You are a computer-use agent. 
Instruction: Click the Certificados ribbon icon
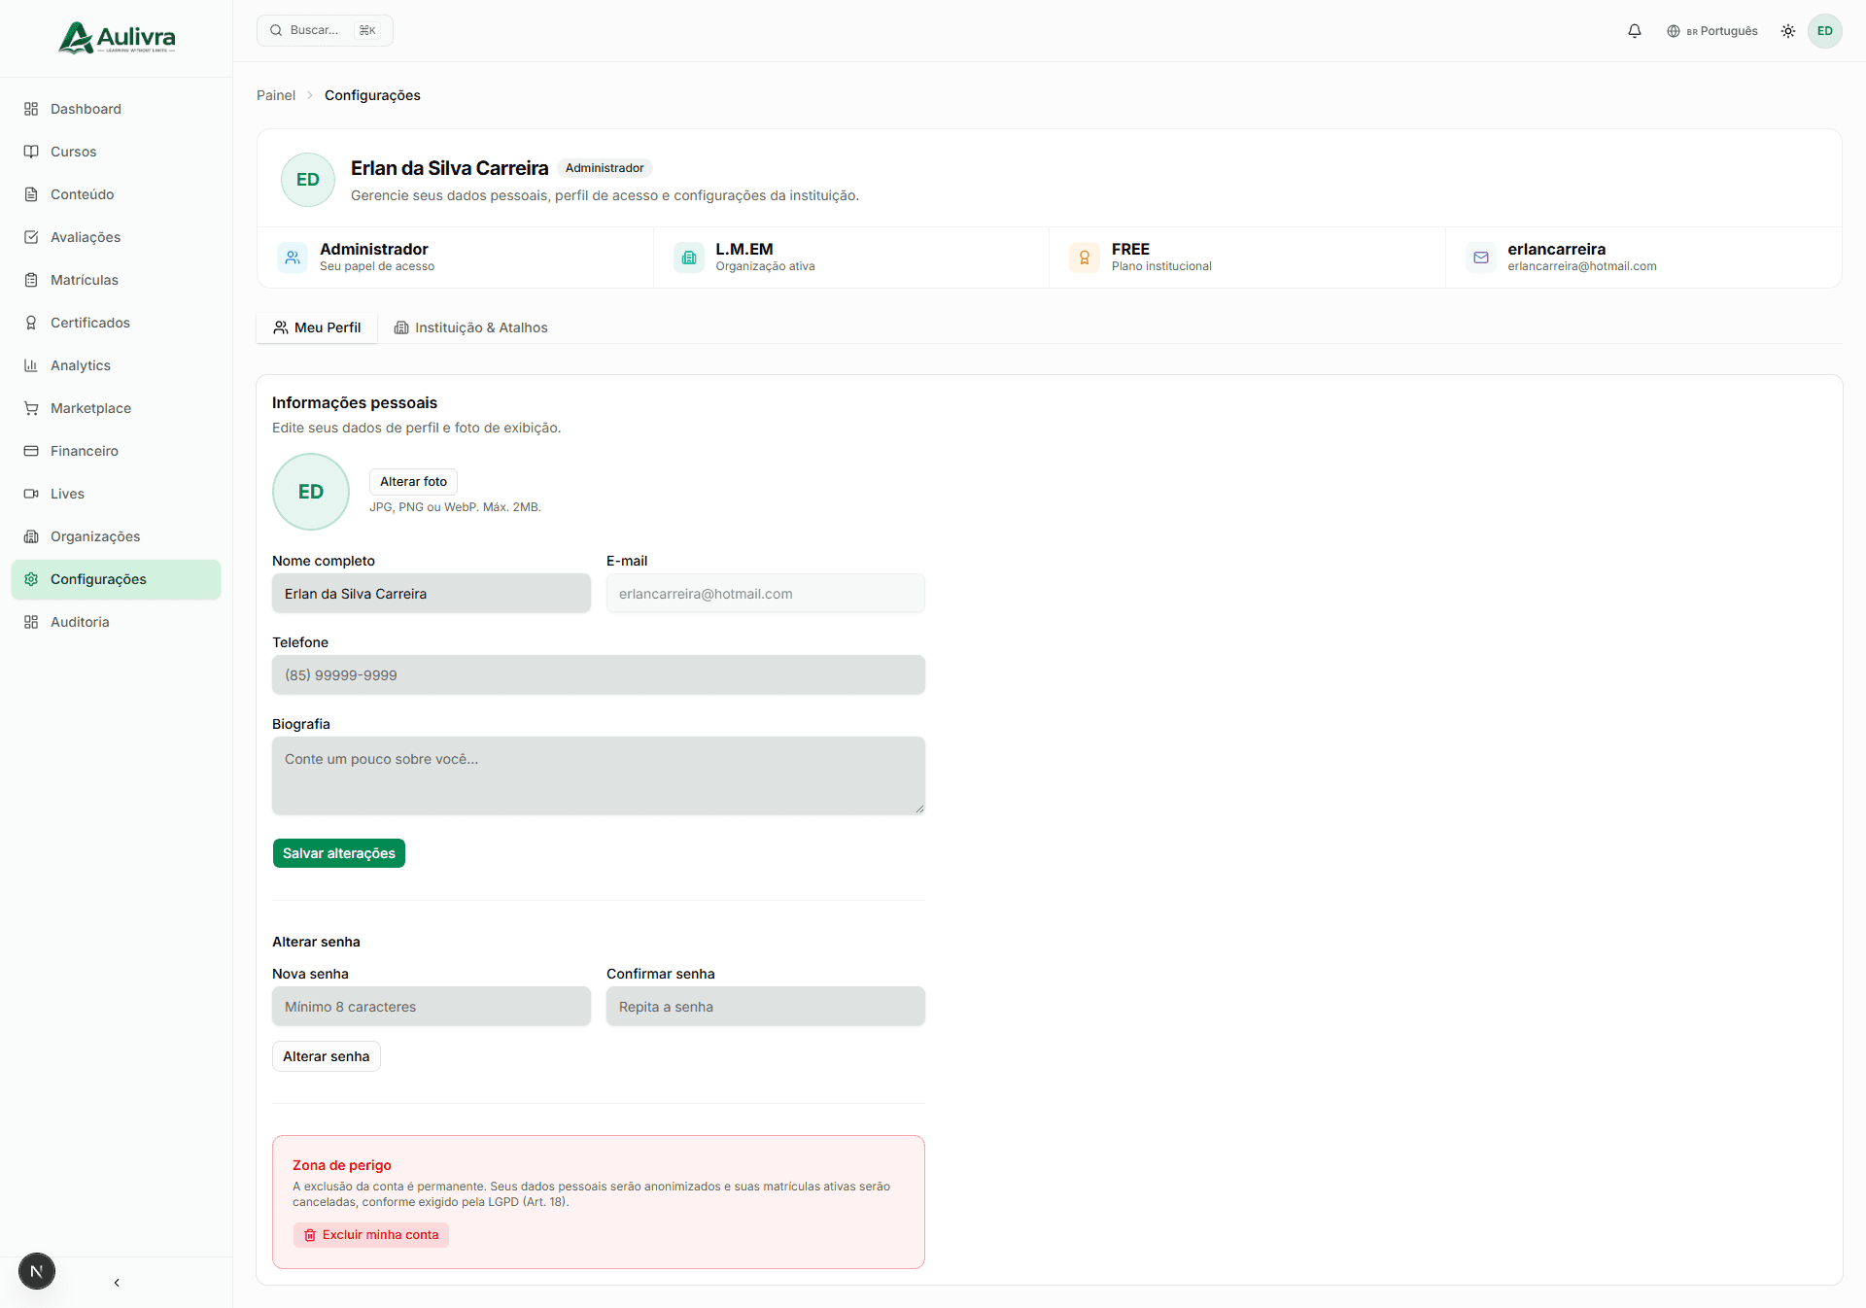[31, 323]
